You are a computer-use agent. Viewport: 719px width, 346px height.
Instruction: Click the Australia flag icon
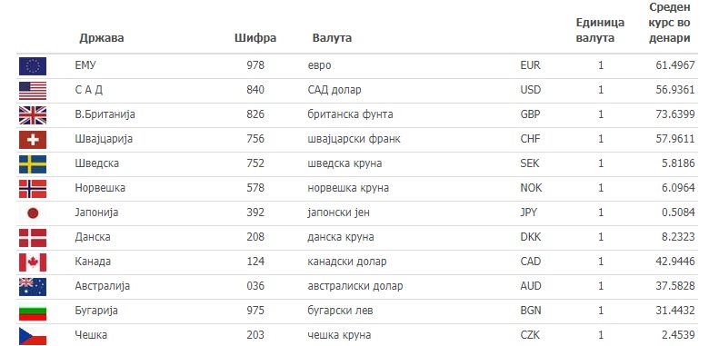[x=33, y=287]
